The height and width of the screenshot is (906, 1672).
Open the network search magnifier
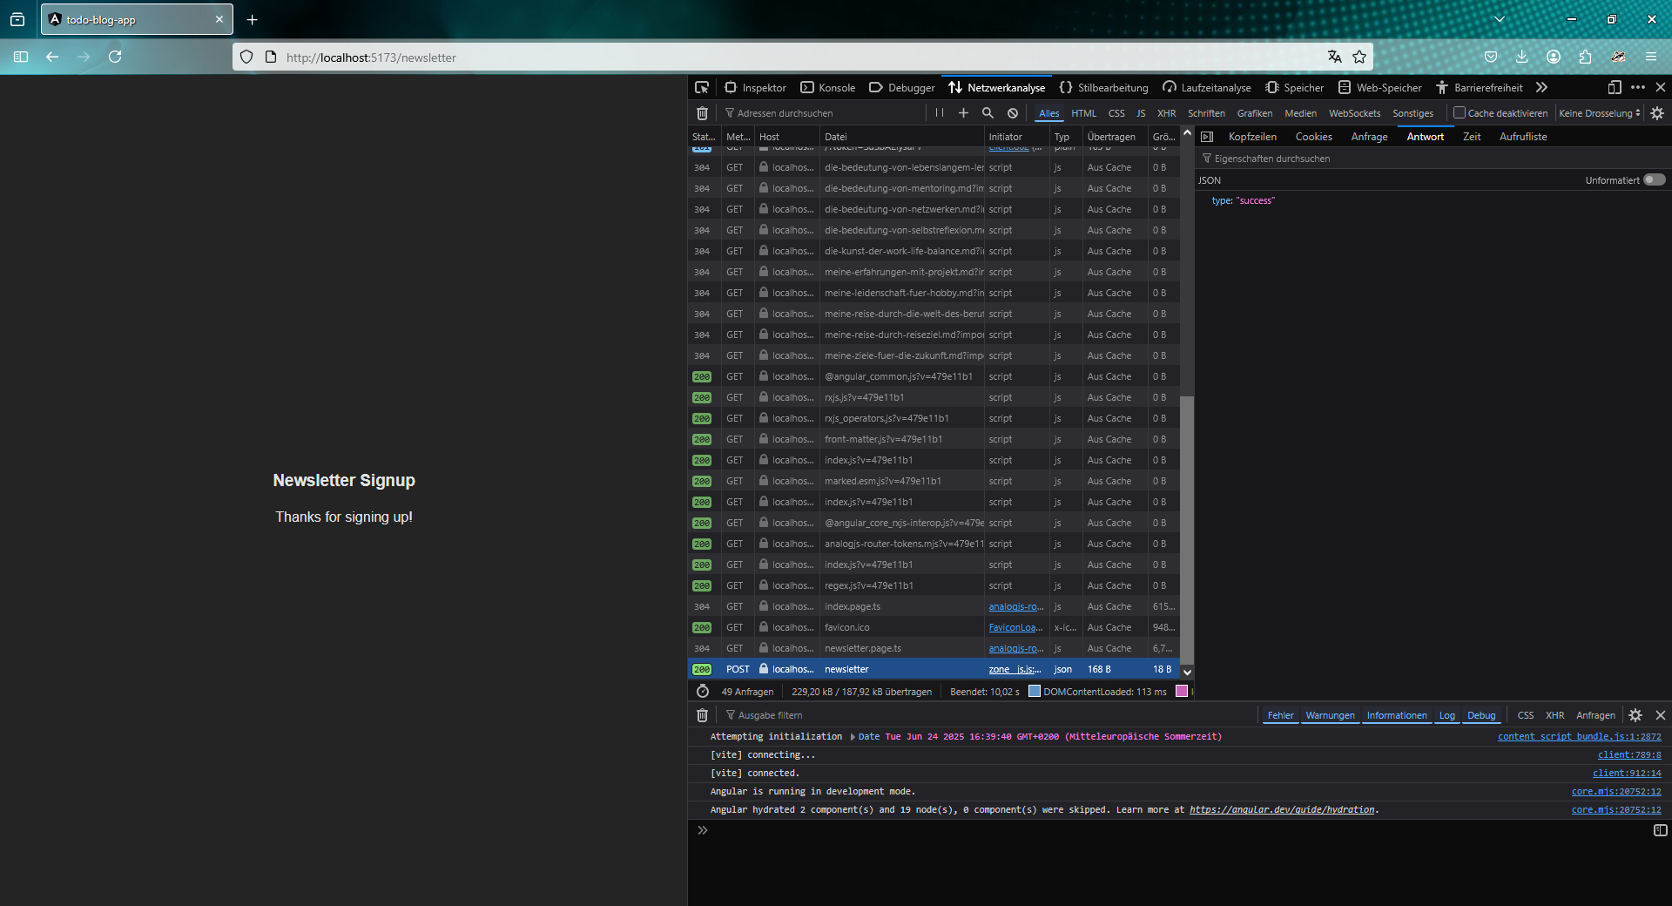coord(988,112)
